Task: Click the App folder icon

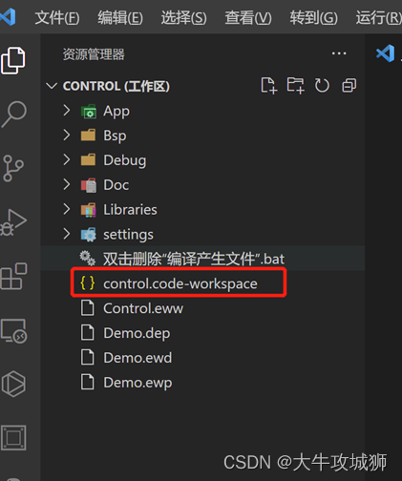Action: (89, 112)
